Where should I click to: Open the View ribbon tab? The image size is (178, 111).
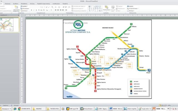pos(65,4)
